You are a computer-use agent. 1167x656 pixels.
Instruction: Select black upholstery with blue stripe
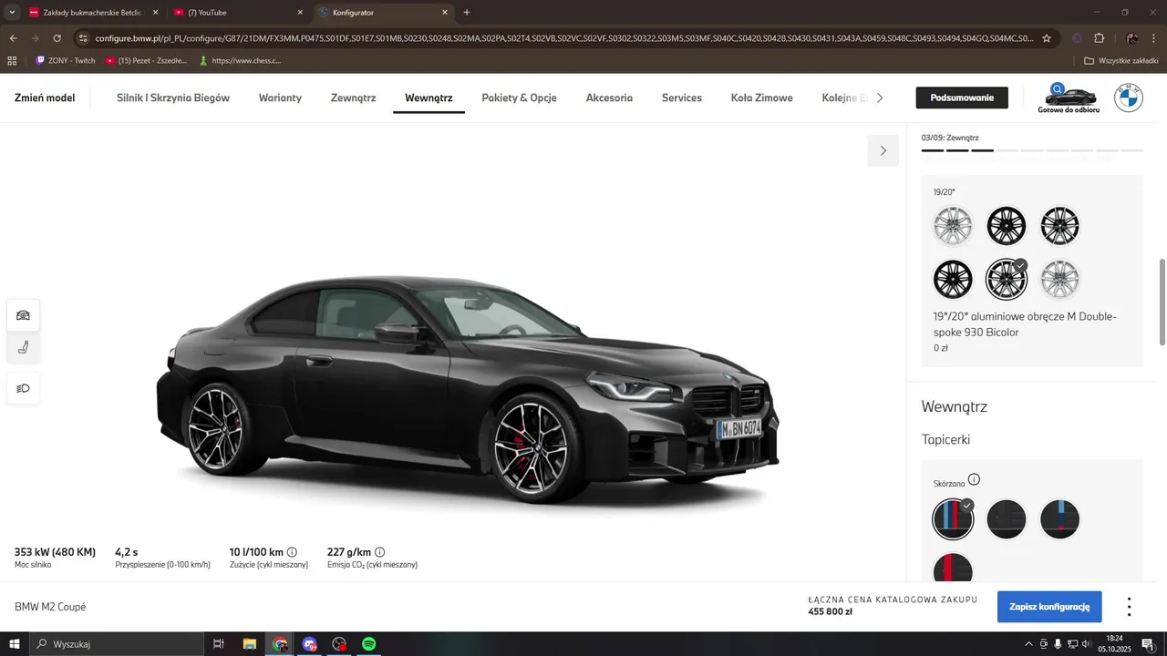(x=1059, y=519)
